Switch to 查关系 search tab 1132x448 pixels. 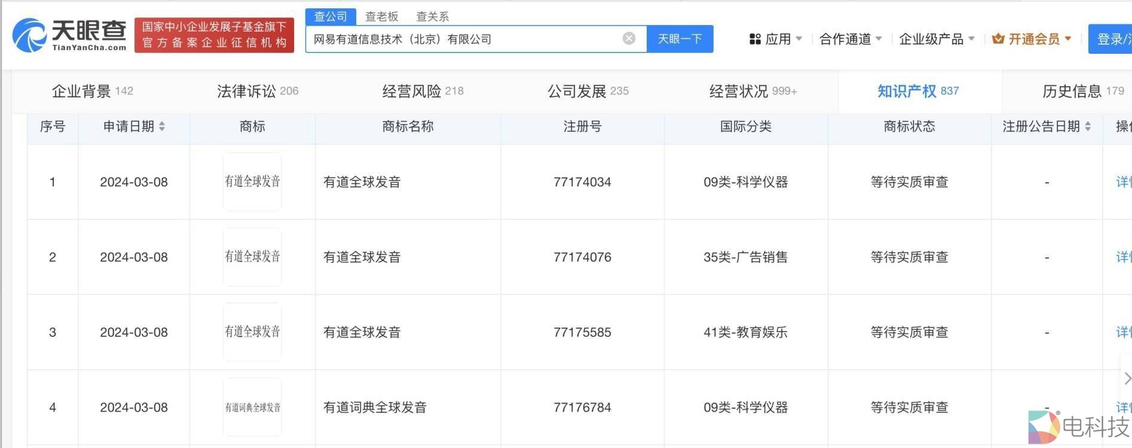click(432, 17)
